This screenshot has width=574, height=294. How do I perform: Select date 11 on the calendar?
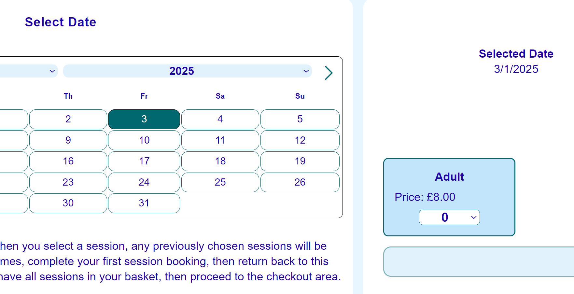point(220,140)
